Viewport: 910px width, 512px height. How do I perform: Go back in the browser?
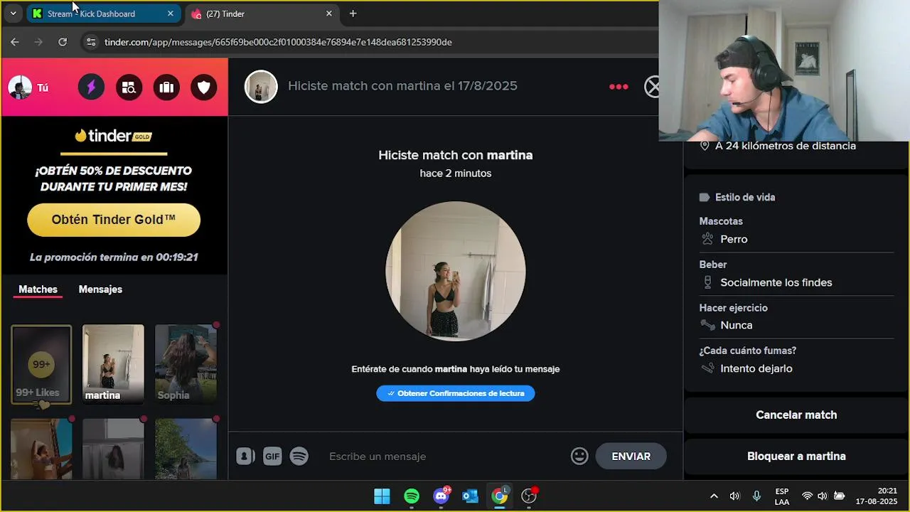pos(15,42)
